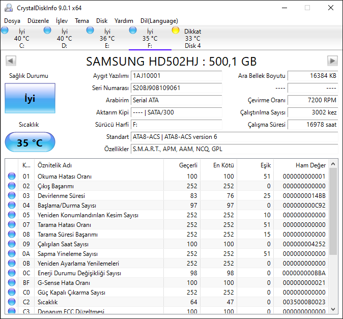Click status icon for 03 Devirlenme Süresi

click(x=12, y=195)
